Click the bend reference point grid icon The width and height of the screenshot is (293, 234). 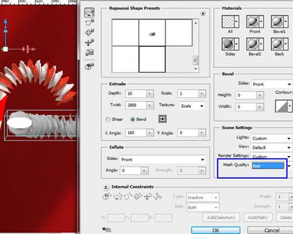click(x=162, y=119)
